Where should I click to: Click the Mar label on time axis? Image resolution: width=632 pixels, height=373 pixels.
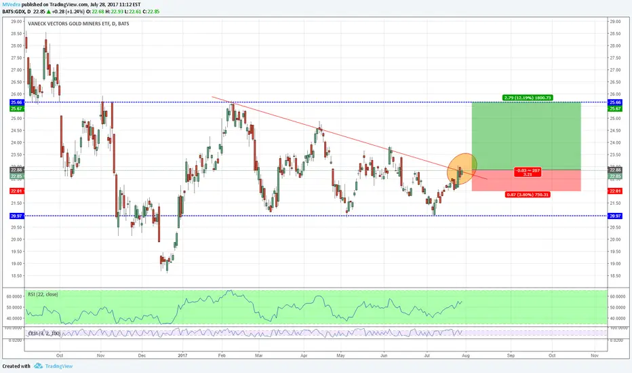(x=259, y=355)
